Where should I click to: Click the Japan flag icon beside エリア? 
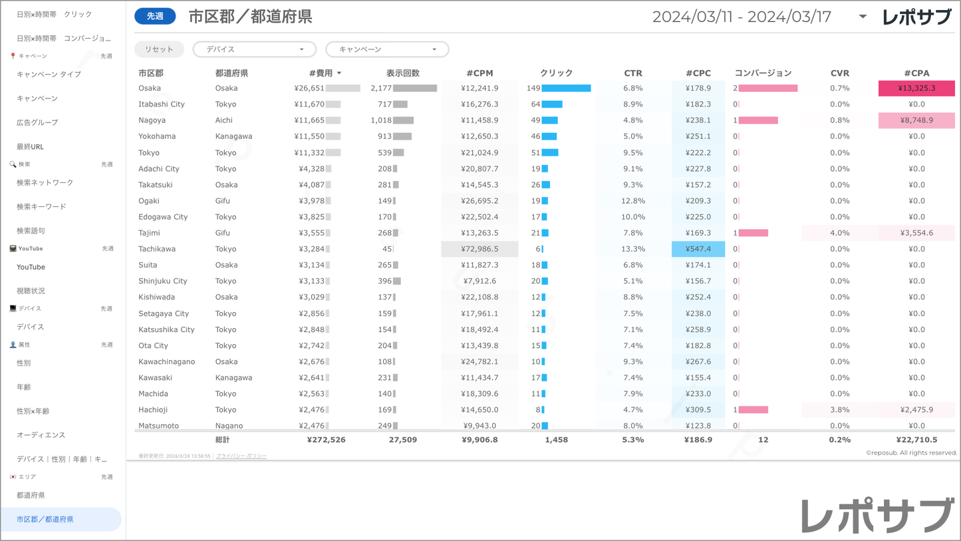click(13, 477)
